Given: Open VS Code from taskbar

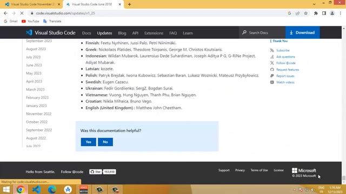Looking at the screenshot, I should (36, 189).
